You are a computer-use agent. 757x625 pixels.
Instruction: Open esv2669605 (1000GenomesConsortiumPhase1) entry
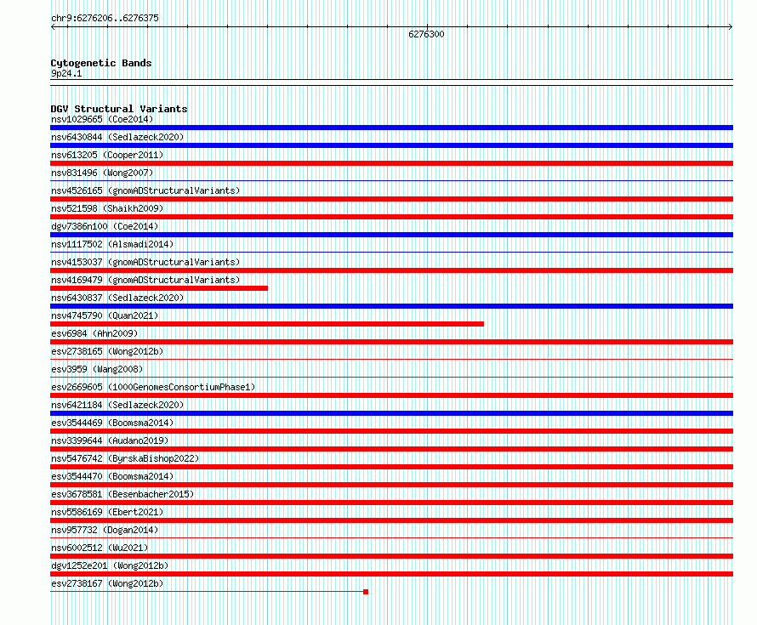pos(153,387)
